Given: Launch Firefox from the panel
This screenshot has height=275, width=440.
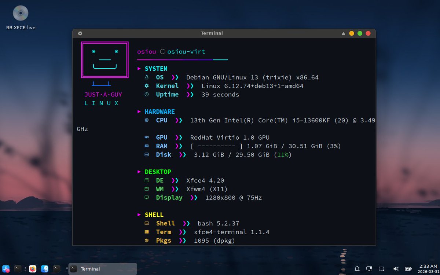Looking at the screenshot, I should 33,269.
